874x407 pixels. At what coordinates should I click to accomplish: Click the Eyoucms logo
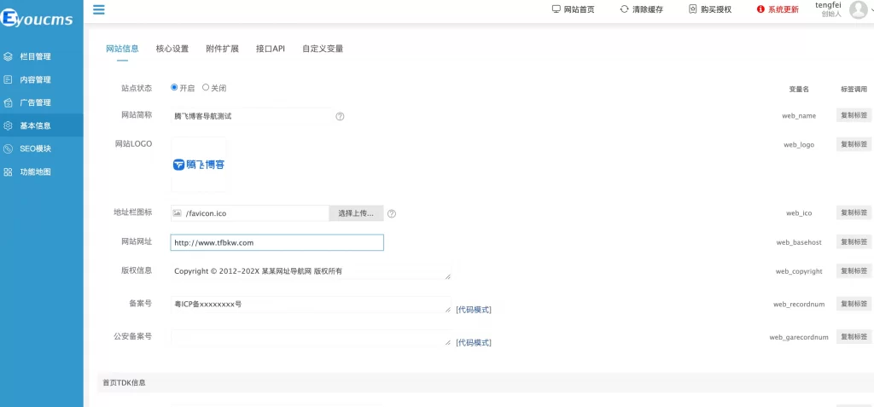point(38,20)
